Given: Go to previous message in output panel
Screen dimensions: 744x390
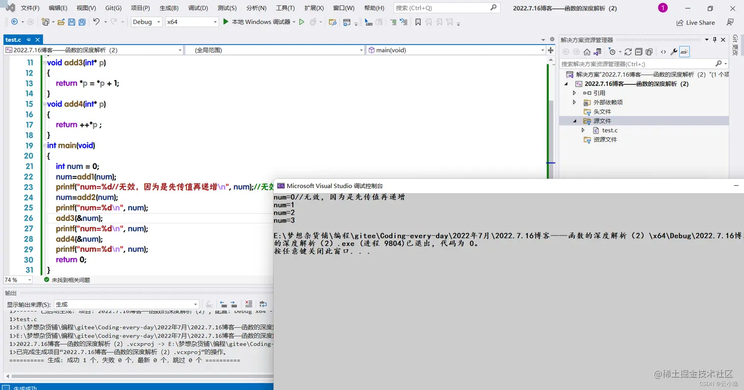Looking at the screenshot, I should tap(223, 304).
